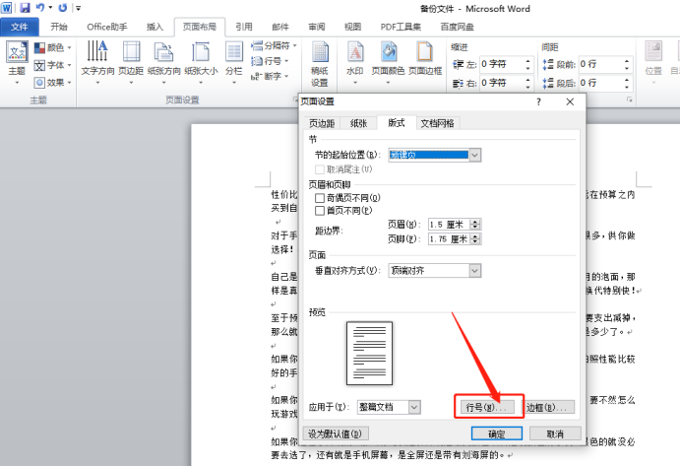Click spacing after (段后) spinner arrows
Viewport: 681px width, 467px height.
coord(627,83)
